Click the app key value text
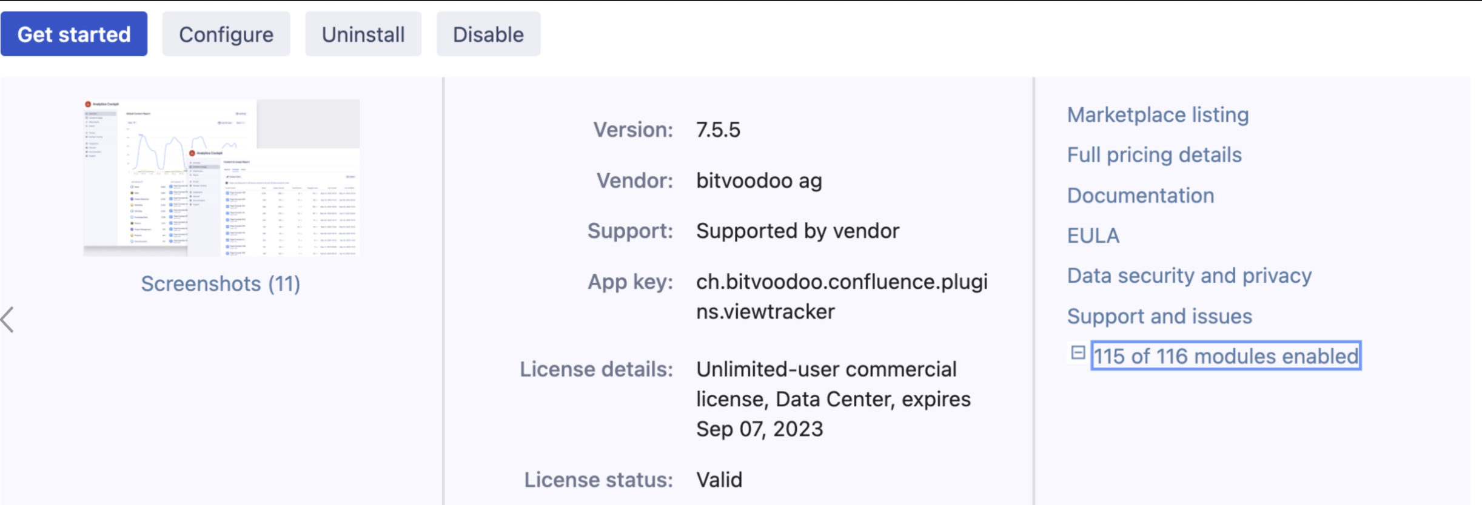This screenshot has width=1482, height=505. tap(841, 297)
